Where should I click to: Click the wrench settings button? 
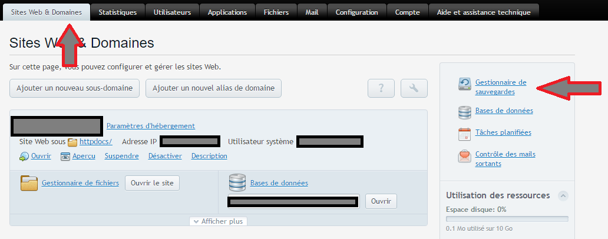click(414, 88)
